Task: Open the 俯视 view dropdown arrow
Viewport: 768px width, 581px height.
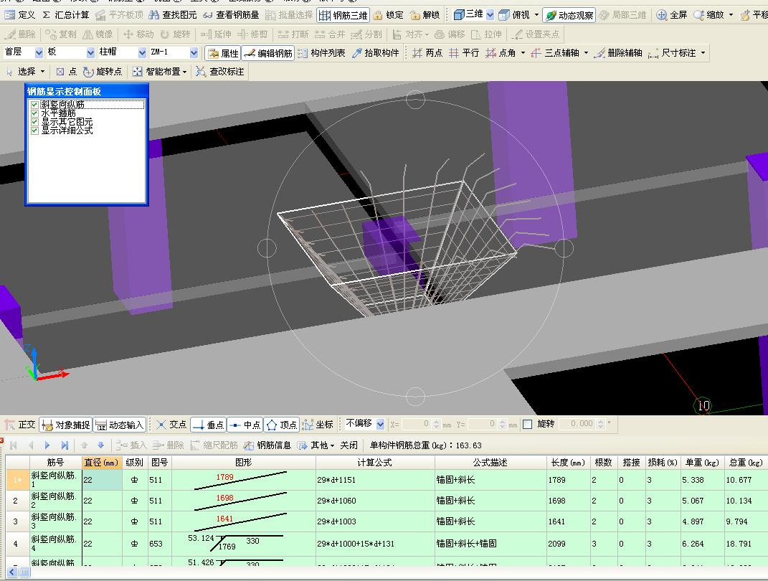Action: 537,14
